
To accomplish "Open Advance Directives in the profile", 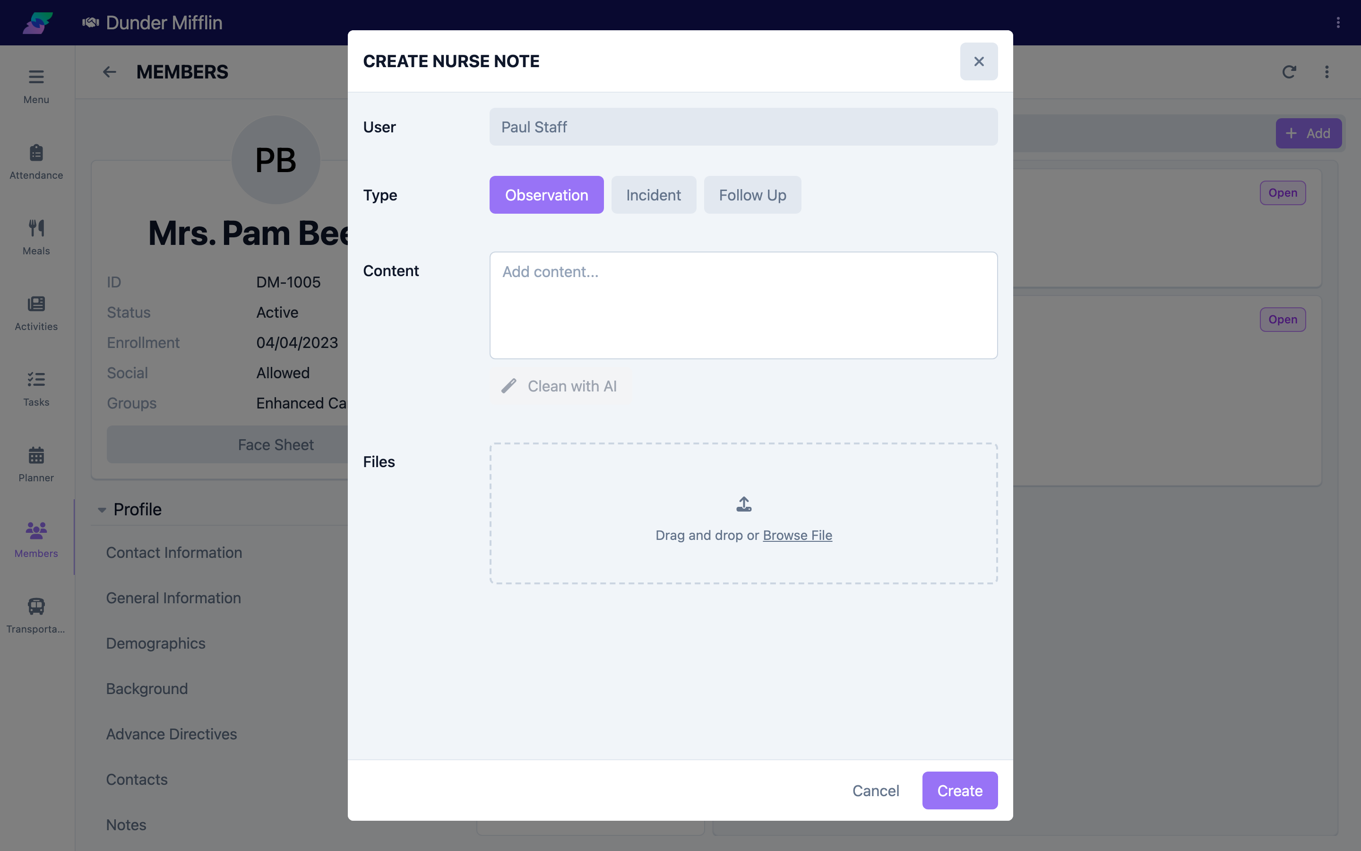I will pos(172,734).
